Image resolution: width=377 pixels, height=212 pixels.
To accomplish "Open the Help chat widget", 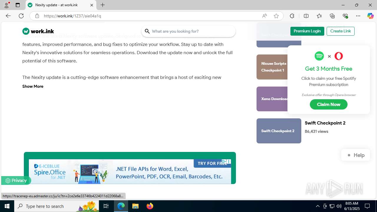I will pos(355,155).
